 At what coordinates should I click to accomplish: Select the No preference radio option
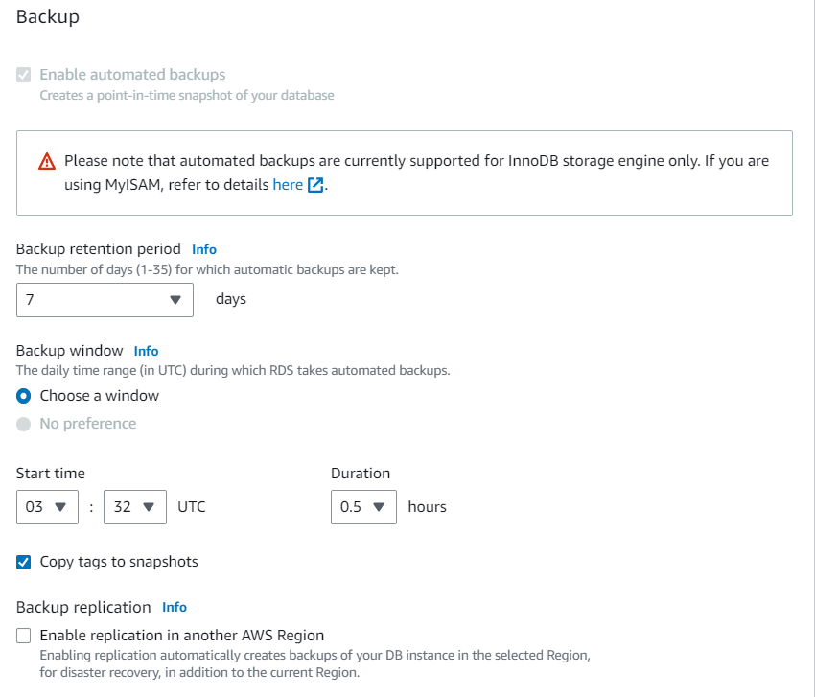point(24,424)
